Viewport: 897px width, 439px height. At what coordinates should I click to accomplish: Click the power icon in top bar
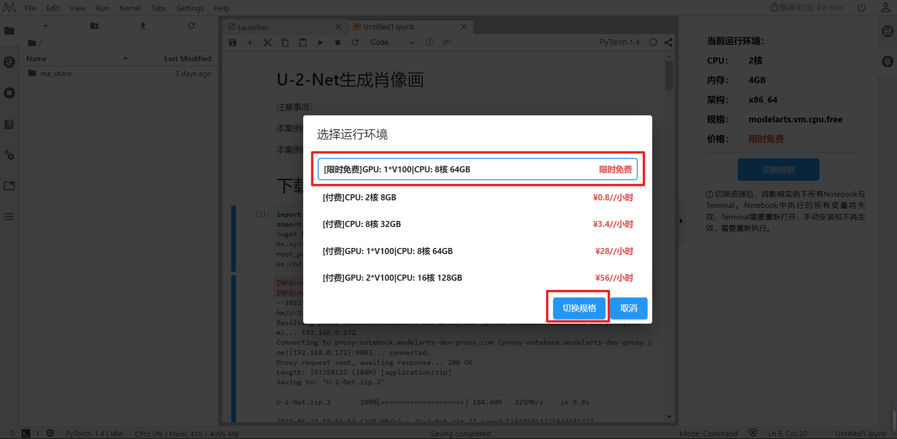[861, 7]
